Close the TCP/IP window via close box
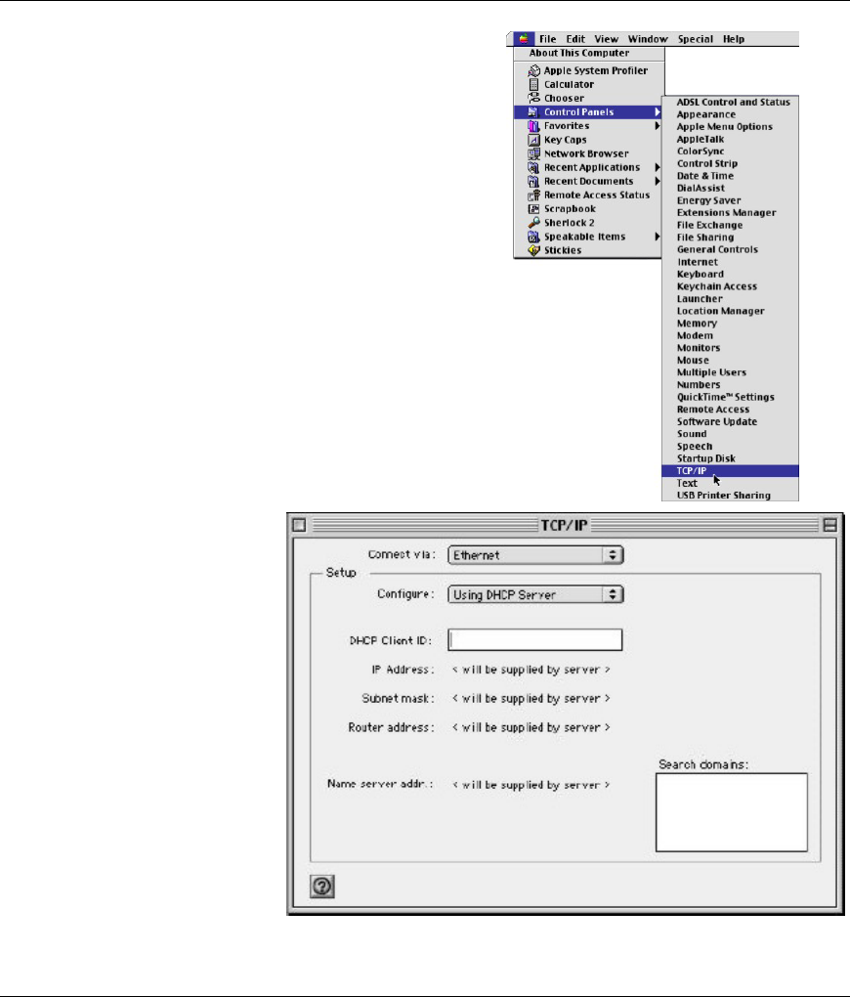The height and width of the screenshot is (997, 850). 299,525
